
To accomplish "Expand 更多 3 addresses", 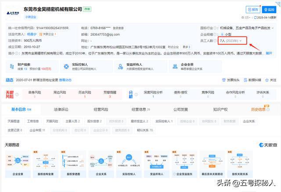I will [x=186, y=47].
